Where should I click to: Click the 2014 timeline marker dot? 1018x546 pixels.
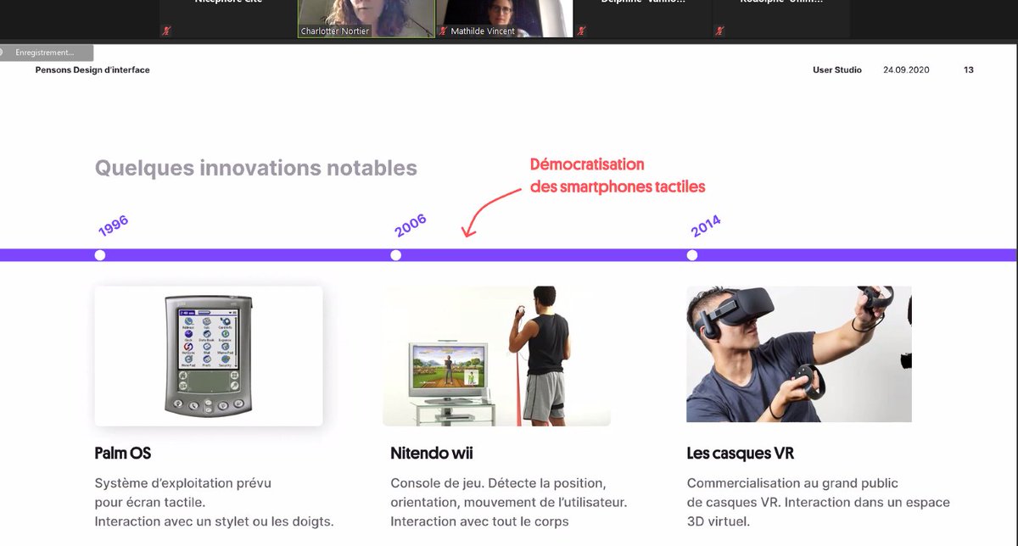692,255
